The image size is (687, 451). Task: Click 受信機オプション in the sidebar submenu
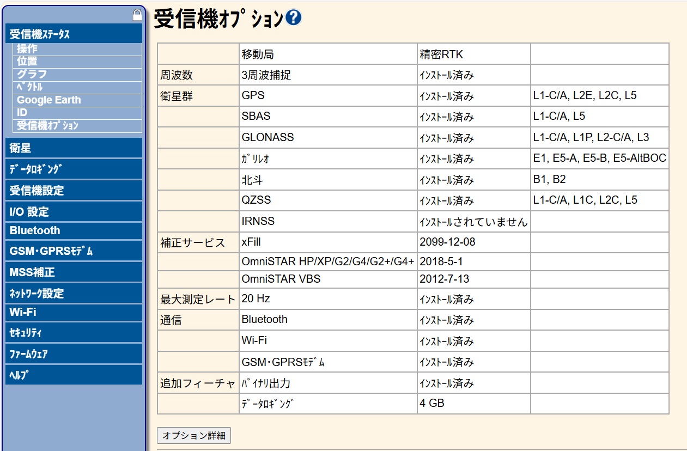pyautogui.click(x=47, y=125)
